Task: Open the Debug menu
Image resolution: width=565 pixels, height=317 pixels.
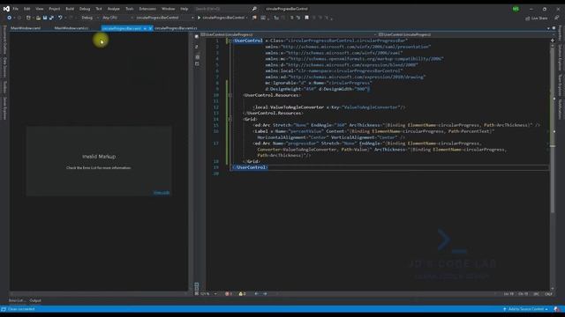Action: click(85, 9)
